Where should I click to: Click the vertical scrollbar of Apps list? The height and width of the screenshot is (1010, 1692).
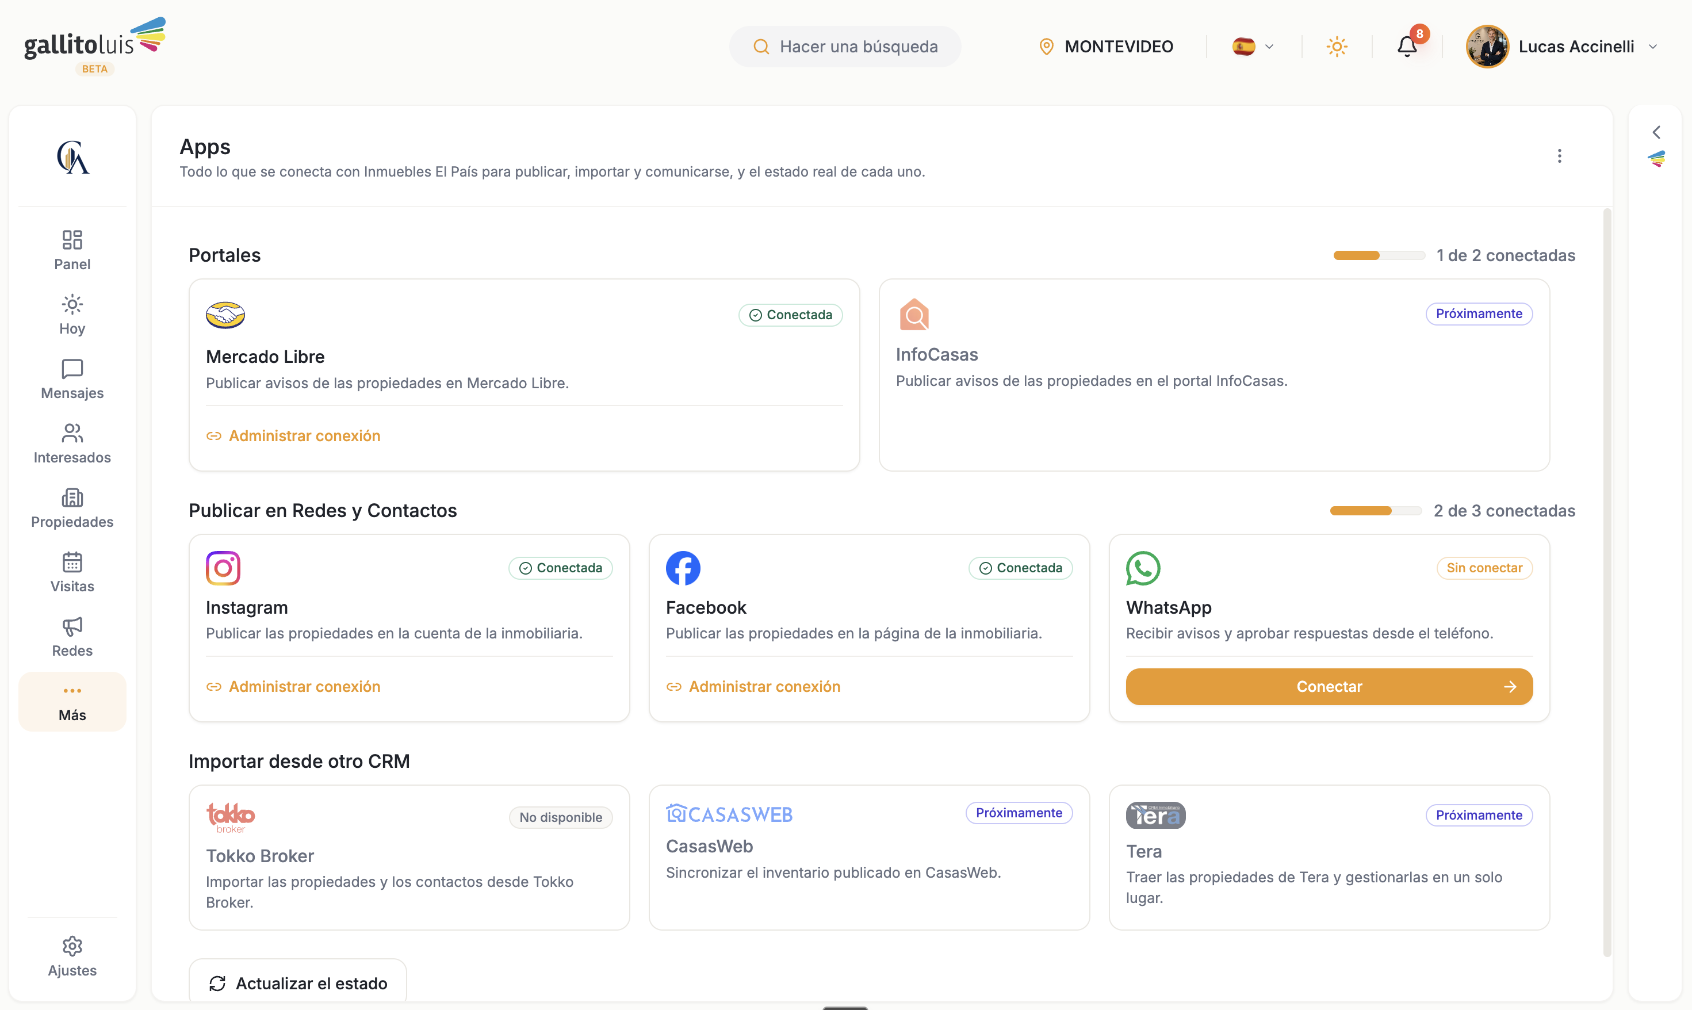tap(1607, 582)
